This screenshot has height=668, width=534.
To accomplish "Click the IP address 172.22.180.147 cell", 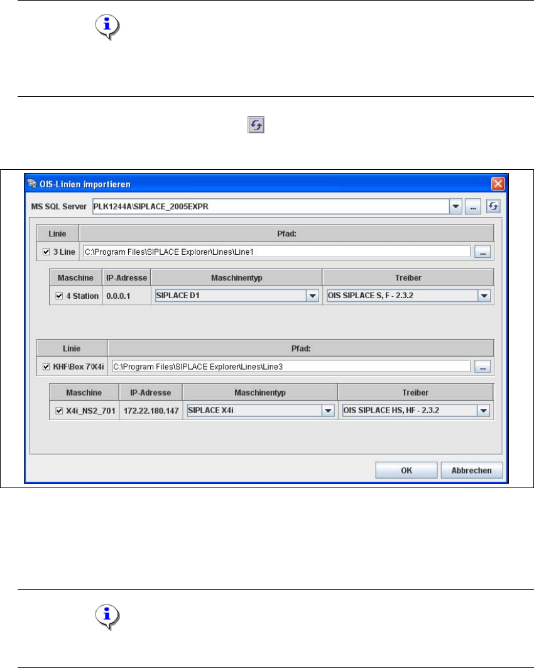I will [151, 411].
